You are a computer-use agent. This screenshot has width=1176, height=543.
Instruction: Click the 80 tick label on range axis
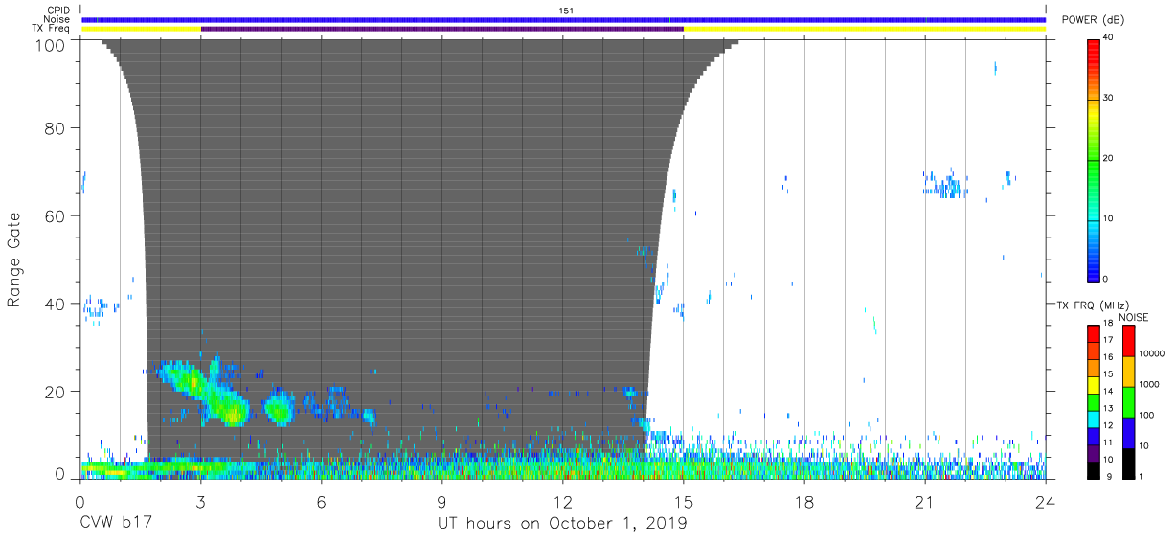coord(55,128)
